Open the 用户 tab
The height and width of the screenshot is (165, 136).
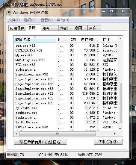click(94, 28)
